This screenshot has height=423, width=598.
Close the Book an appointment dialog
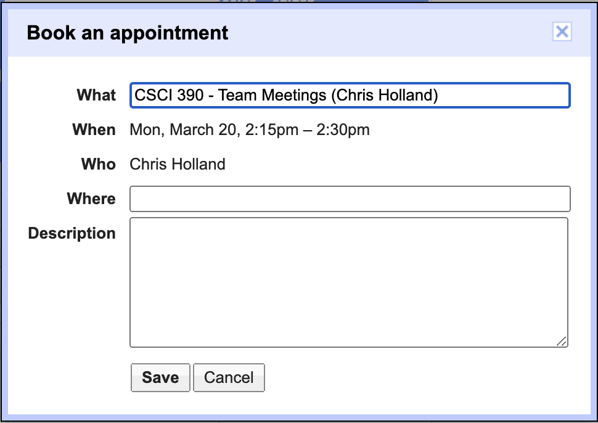[x=562, y=32]
